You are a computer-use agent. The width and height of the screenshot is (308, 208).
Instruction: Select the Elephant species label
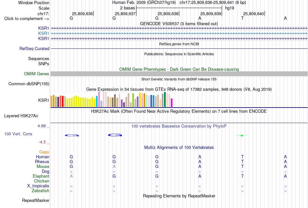(41, 176)
